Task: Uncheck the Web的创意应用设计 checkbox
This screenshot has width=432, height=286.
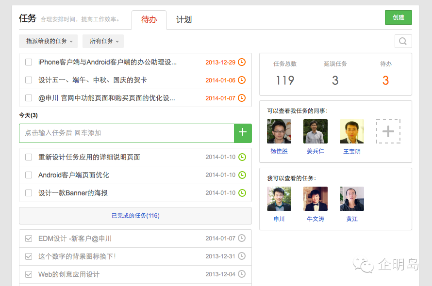Action: point(29,274)
